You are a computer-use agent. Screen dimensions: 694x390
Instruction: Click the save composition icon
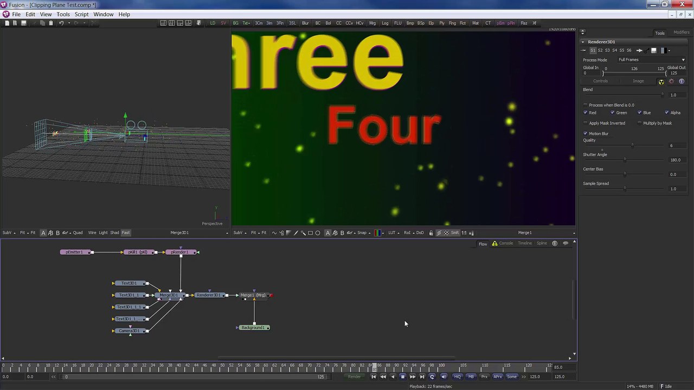click(x=23, y=23)
